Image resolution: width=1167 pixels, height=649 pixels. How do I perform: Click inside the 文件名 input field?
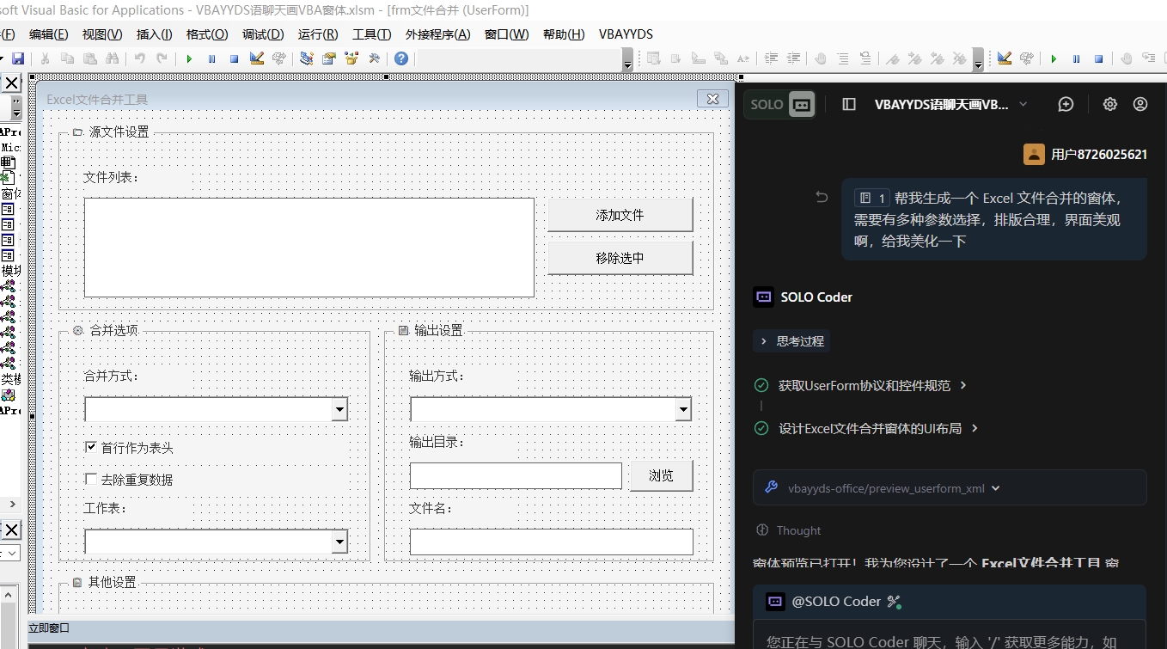(550, 542)
